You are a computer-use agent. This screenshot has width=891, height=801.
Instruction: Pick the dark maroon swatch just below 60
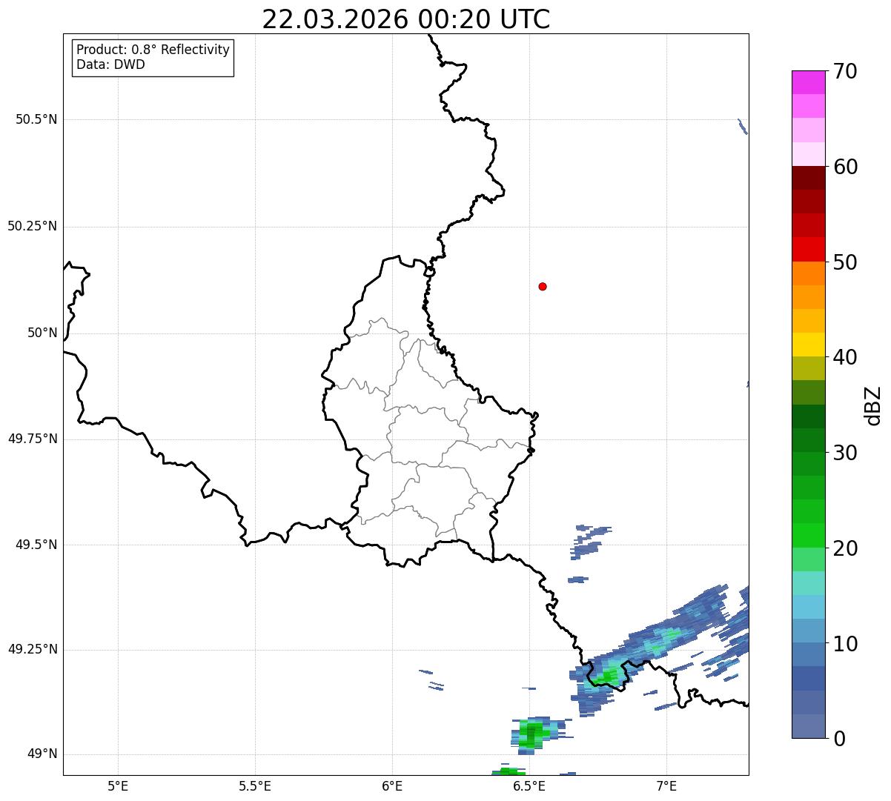[809, 178]
